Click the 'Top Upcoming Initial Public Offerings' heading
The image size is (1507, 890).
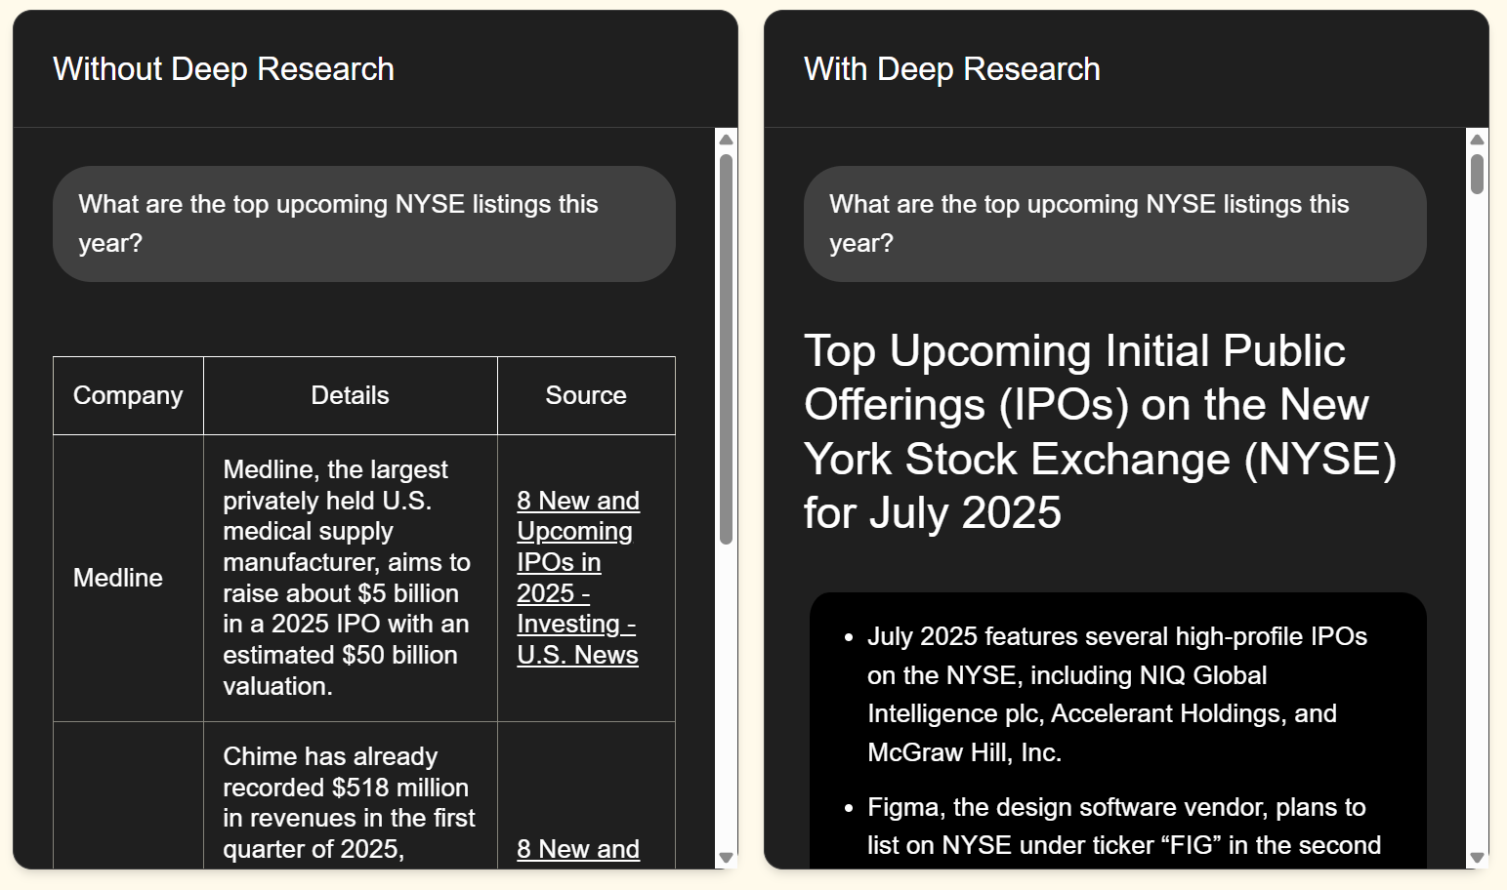click(1101, 431)
